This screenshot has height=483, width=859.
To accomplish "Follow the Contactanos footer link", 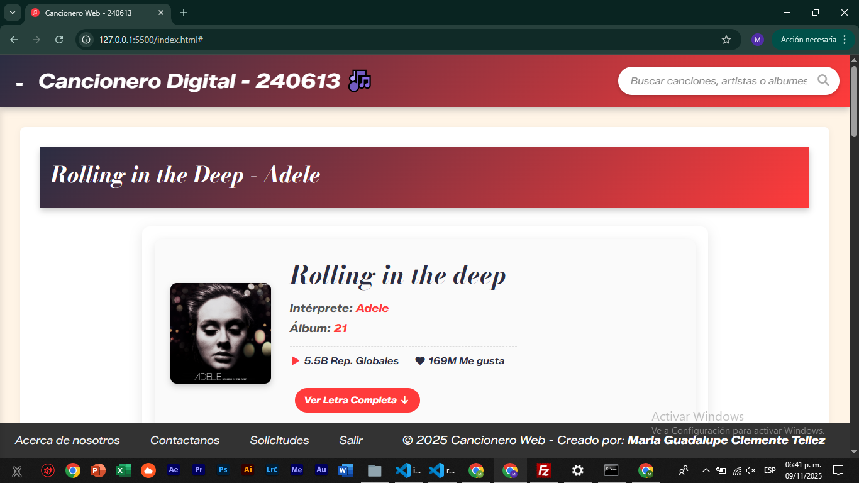I will [185, 440].
